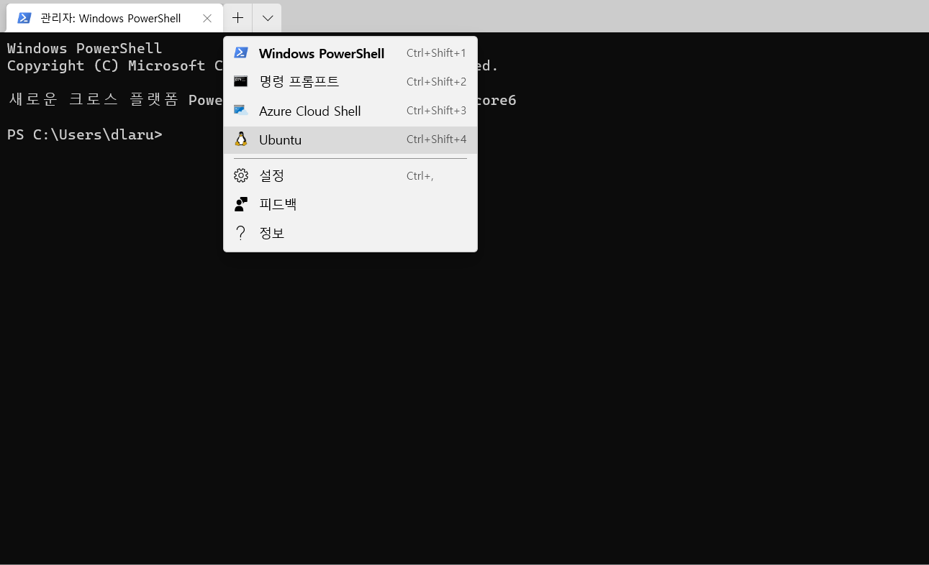Click the Ctrl+Shift+1 shortcut label
The height and width of the screenshot is (565, 929).
pos(436,53)
